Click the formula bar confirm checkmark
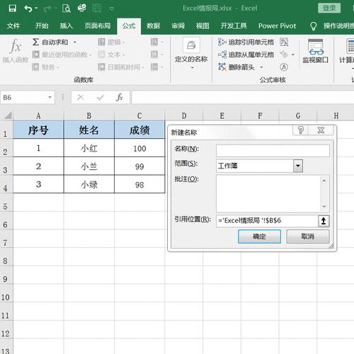Viewport: 354px width, 354px height. pos(101,97)
